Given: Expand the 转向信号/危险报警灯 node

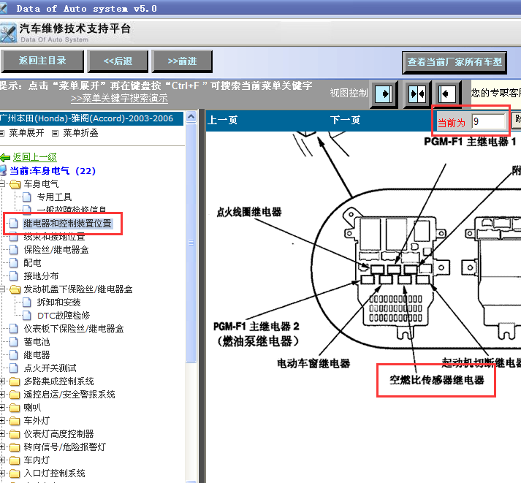Looking at the screenshot, I should 2,447.
